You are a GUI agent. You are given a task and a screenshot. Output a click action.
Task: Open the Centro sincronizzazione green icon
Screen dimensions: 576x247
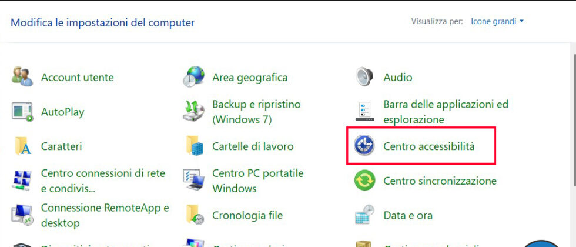click(365, 181)
